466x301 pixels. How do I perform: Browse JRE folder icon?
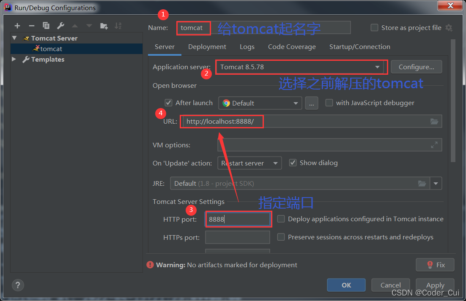point(422,183)
